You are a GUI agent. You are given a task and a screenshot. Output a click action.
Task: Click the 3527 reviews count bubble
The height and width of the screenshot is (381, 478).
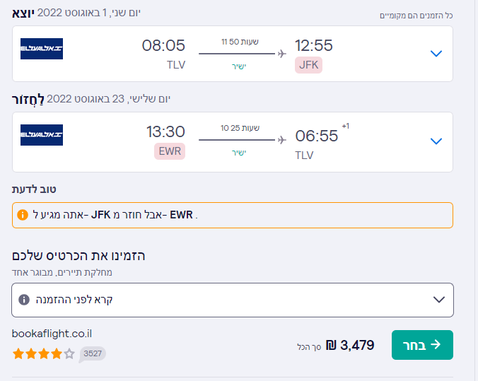(93, 353)
